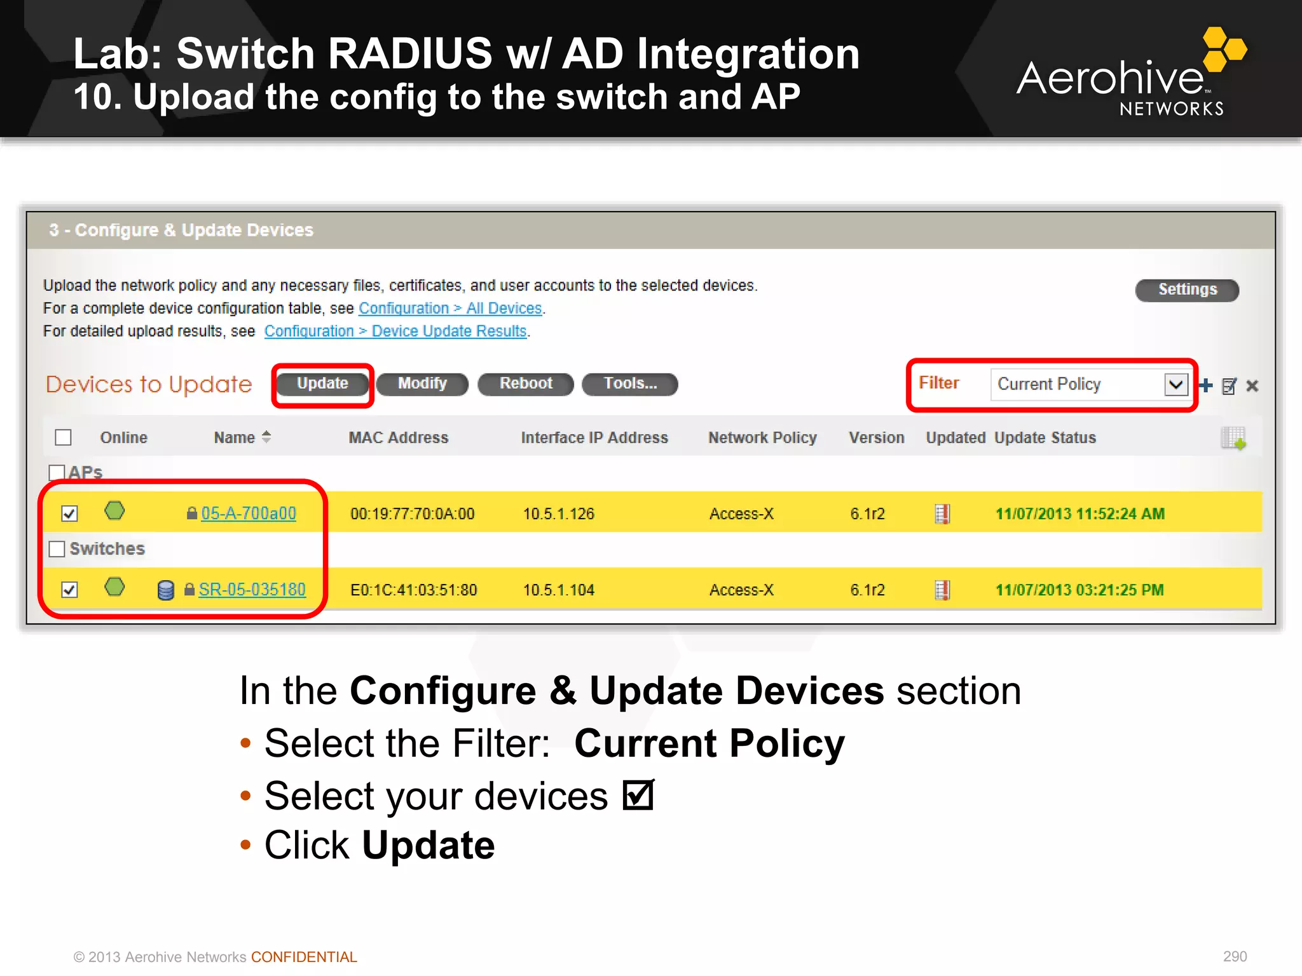Image resolution: width=1302 pixels, height=976 pixels.
Task: Click the Reboot button
Action: click(526, 384)
